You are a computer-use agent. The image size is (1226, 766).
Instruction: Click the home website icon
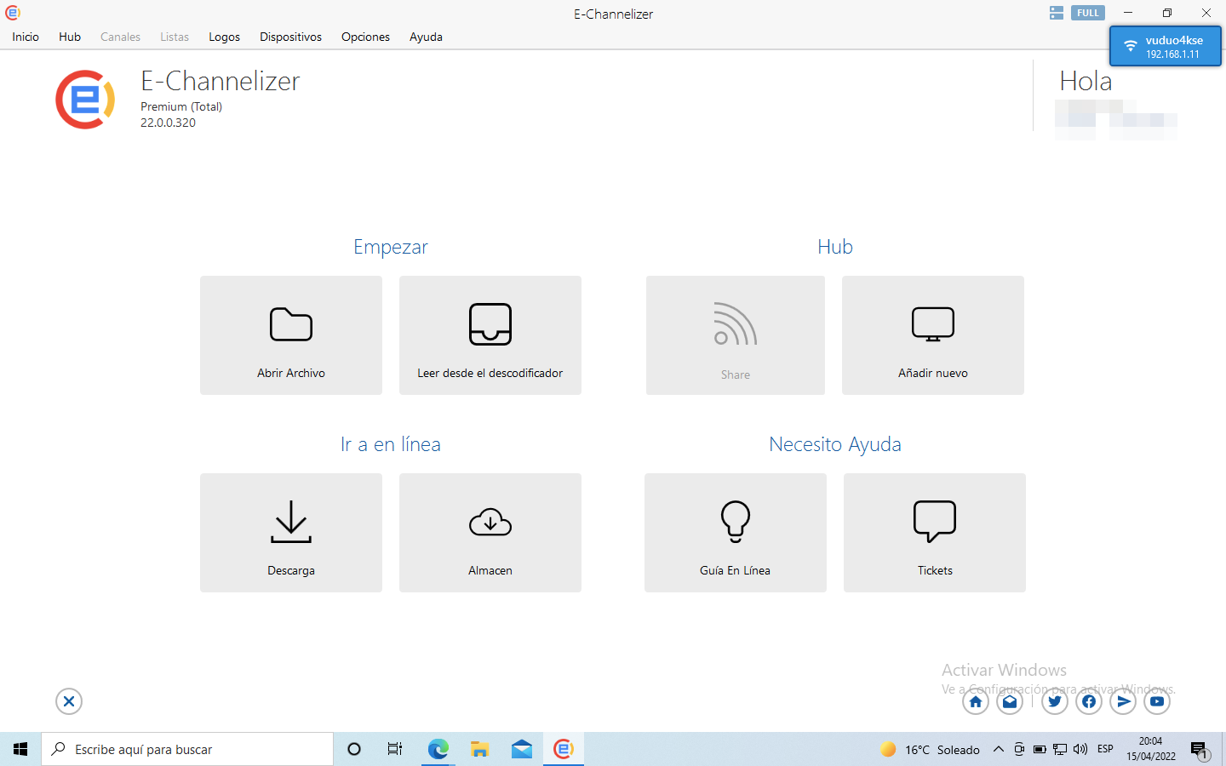pyautogui.click(x=976, y=701)
